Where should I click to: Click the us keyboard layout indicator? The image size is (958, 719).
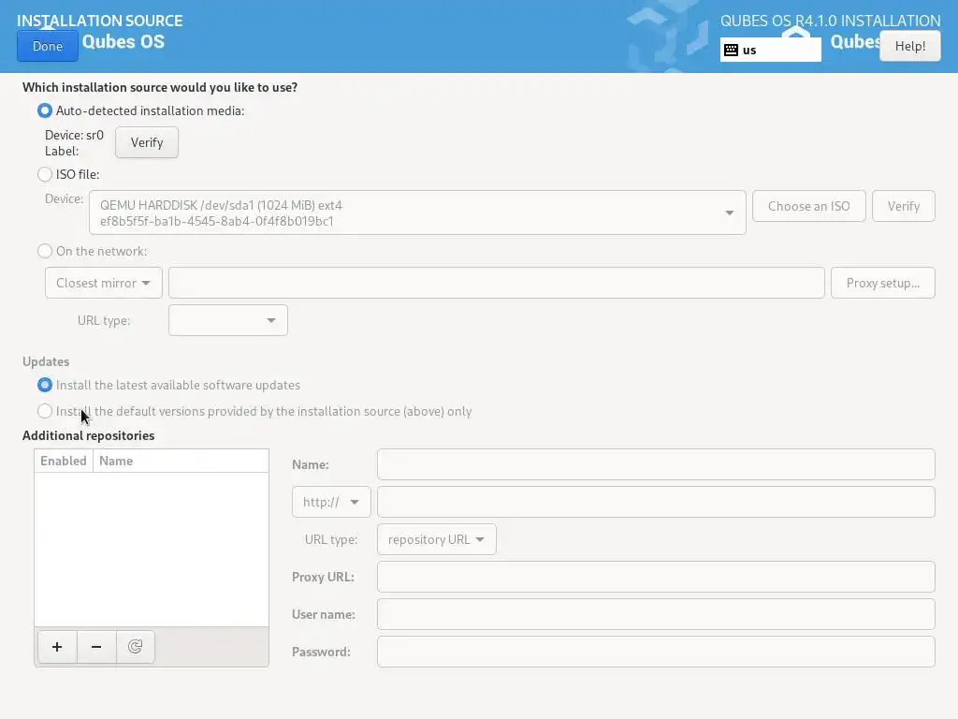771,51
